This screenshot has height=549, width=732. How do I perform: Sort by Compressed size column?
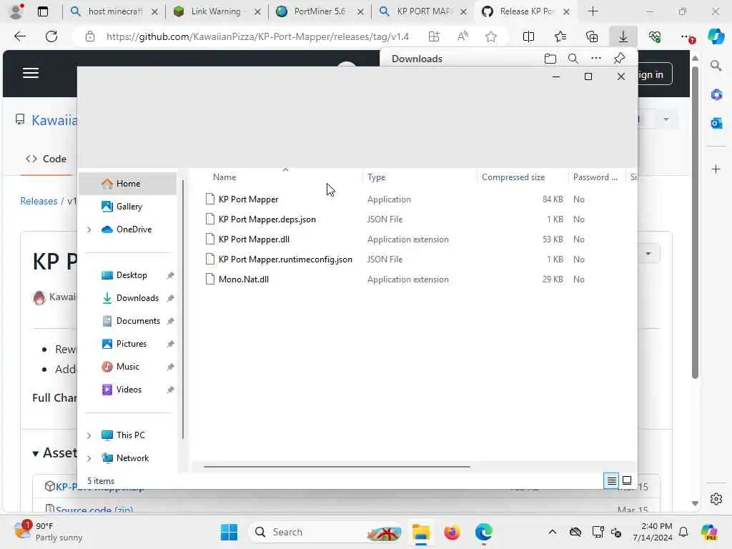point(513,177)
